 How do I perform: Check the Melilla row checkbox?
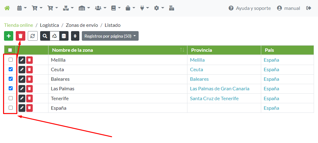pos(10,60)
